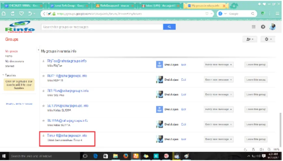Open the Google apps grid icon
This screenshot has width=283, height=161.
click(x=253, y=27)
